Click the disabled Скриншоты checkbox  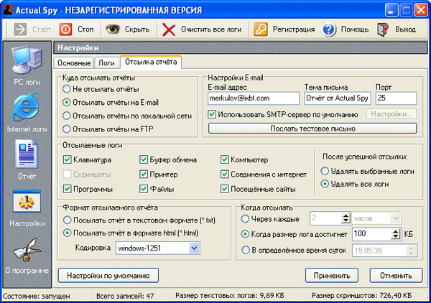coord(68,174)
